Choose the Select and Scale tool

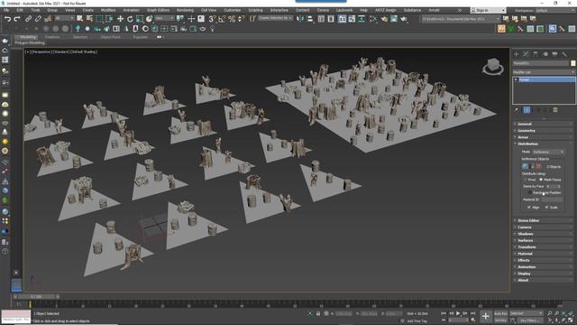140,18
